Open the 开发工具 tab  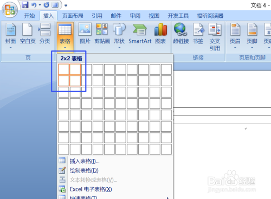pos(178,16)
